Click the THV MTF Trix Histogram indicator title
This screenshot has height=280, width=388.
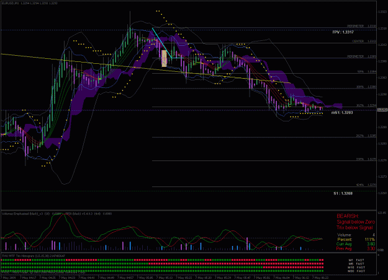pos(34,256)
